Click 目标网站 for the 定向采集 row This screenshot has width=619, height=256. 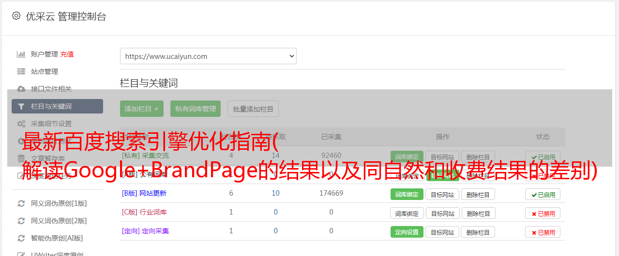[442, 232]
